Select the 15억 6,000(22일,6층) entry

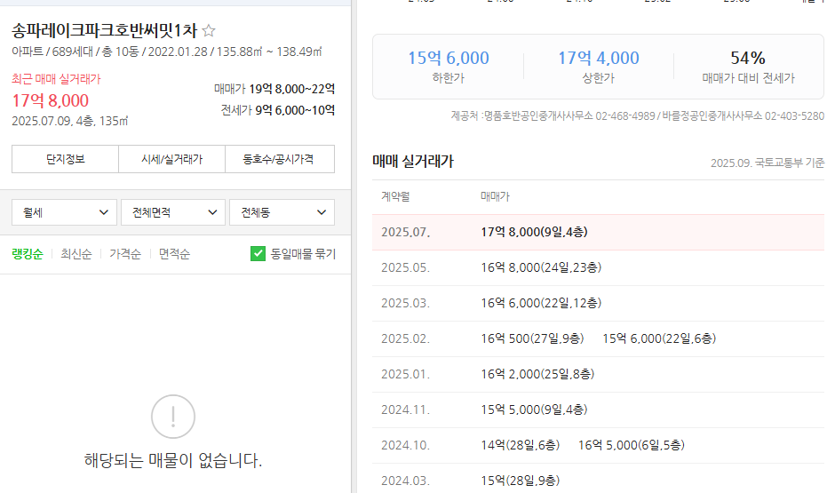click(659, 338)
